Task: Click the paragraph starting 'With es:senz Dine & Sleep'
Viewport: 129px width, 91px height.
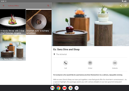Action: [x=90, y=82]
